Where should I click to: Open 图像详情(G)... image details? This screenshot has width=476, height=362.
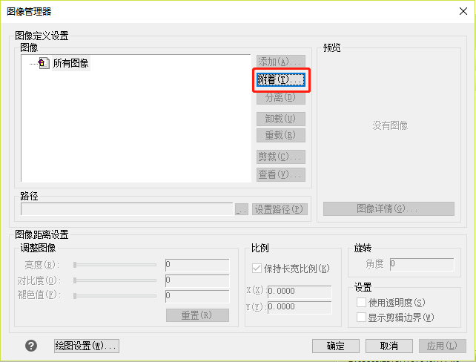389,208
